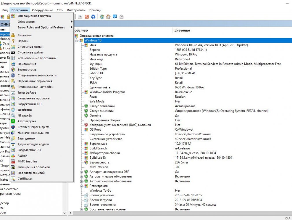292x220 pixels.
Task: Click the left sidebar scroll-down arrow
Action: [x=64, y=213]
